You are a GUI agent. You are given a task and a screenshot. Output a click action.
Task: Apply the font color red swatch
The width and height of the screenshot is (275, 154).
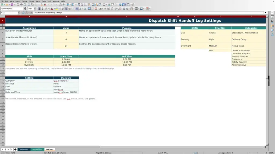click(52, 9)
